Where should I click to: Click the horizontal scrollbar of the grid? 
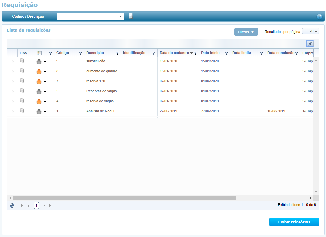[x=124, y=198]
